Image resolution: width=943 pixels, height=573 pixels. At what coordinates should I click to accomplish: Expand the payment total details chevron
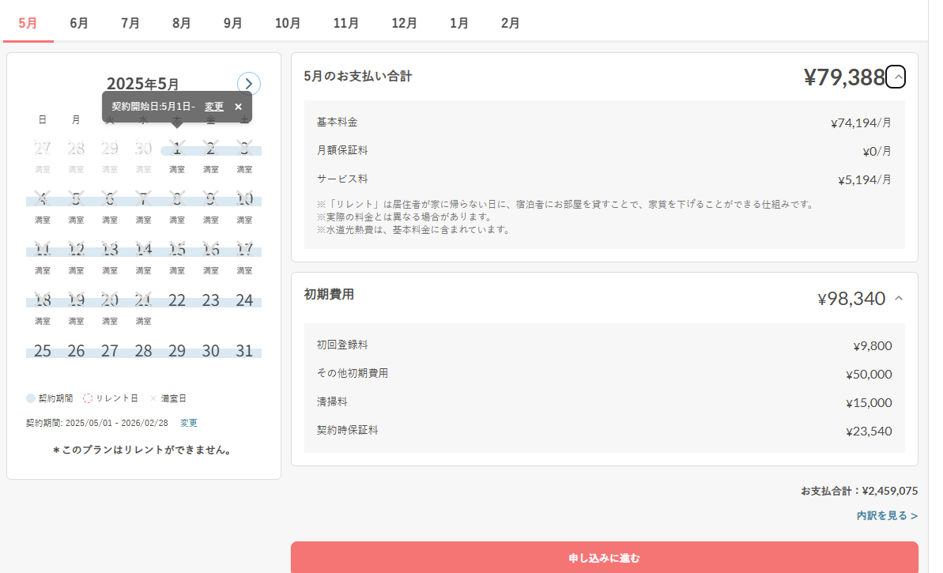(x=896, y=76)
